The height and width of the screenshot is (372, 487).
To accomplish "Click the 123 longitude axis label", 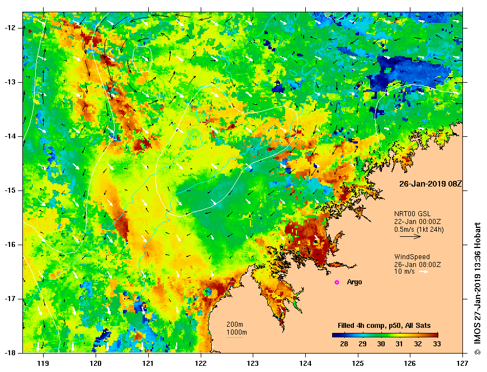I will [253, 363].
